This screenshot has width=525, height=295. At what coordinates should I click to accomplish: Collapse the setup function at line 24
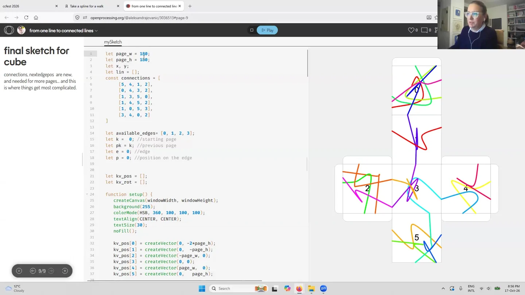87,194
